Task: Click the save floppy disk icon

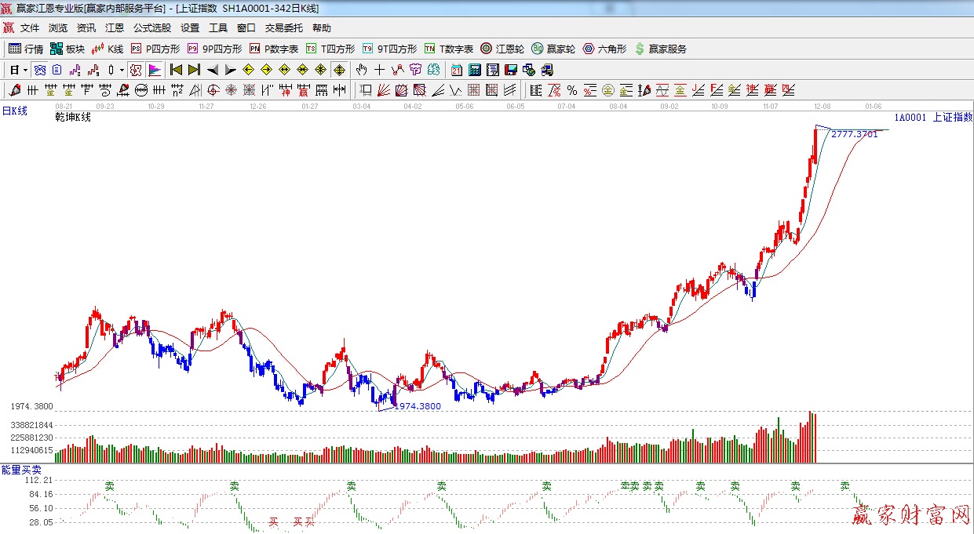Action: coord(511,70)
